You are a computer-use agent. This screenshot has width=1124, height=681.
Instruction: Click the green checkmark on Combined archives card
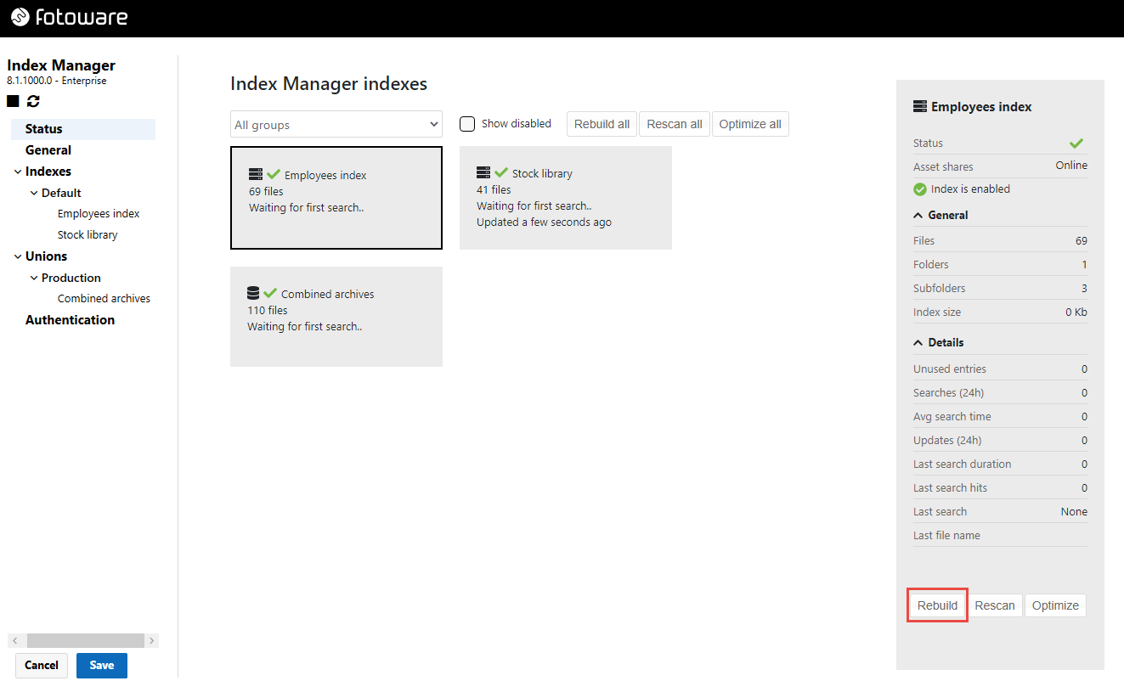pos(271,293)
